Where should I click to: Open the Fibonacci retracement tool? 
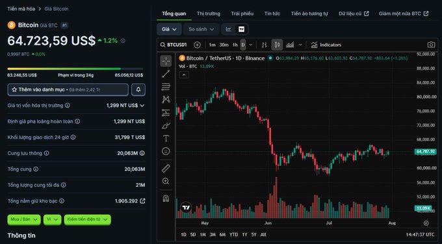coord(166,87)
